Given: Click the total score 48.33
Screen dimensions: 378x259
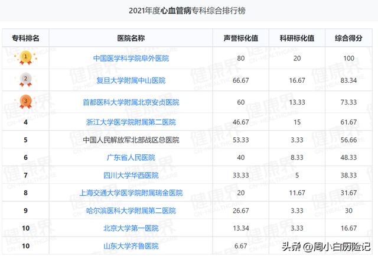Looking at the screenshot, I should pos(348,158).
